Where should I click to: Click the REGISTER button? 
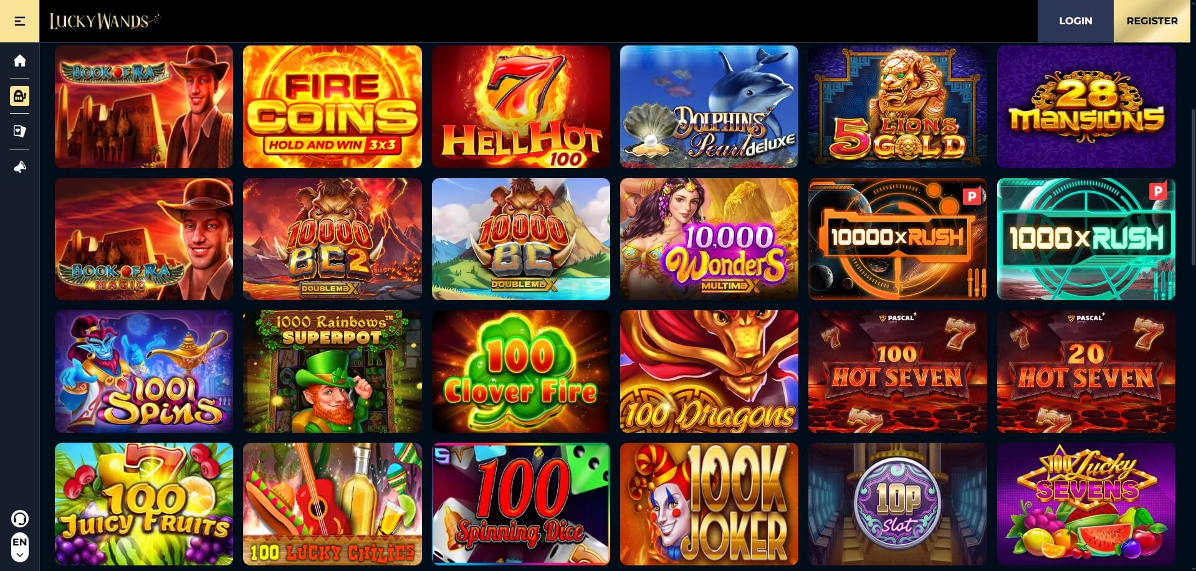point(1152,21)
